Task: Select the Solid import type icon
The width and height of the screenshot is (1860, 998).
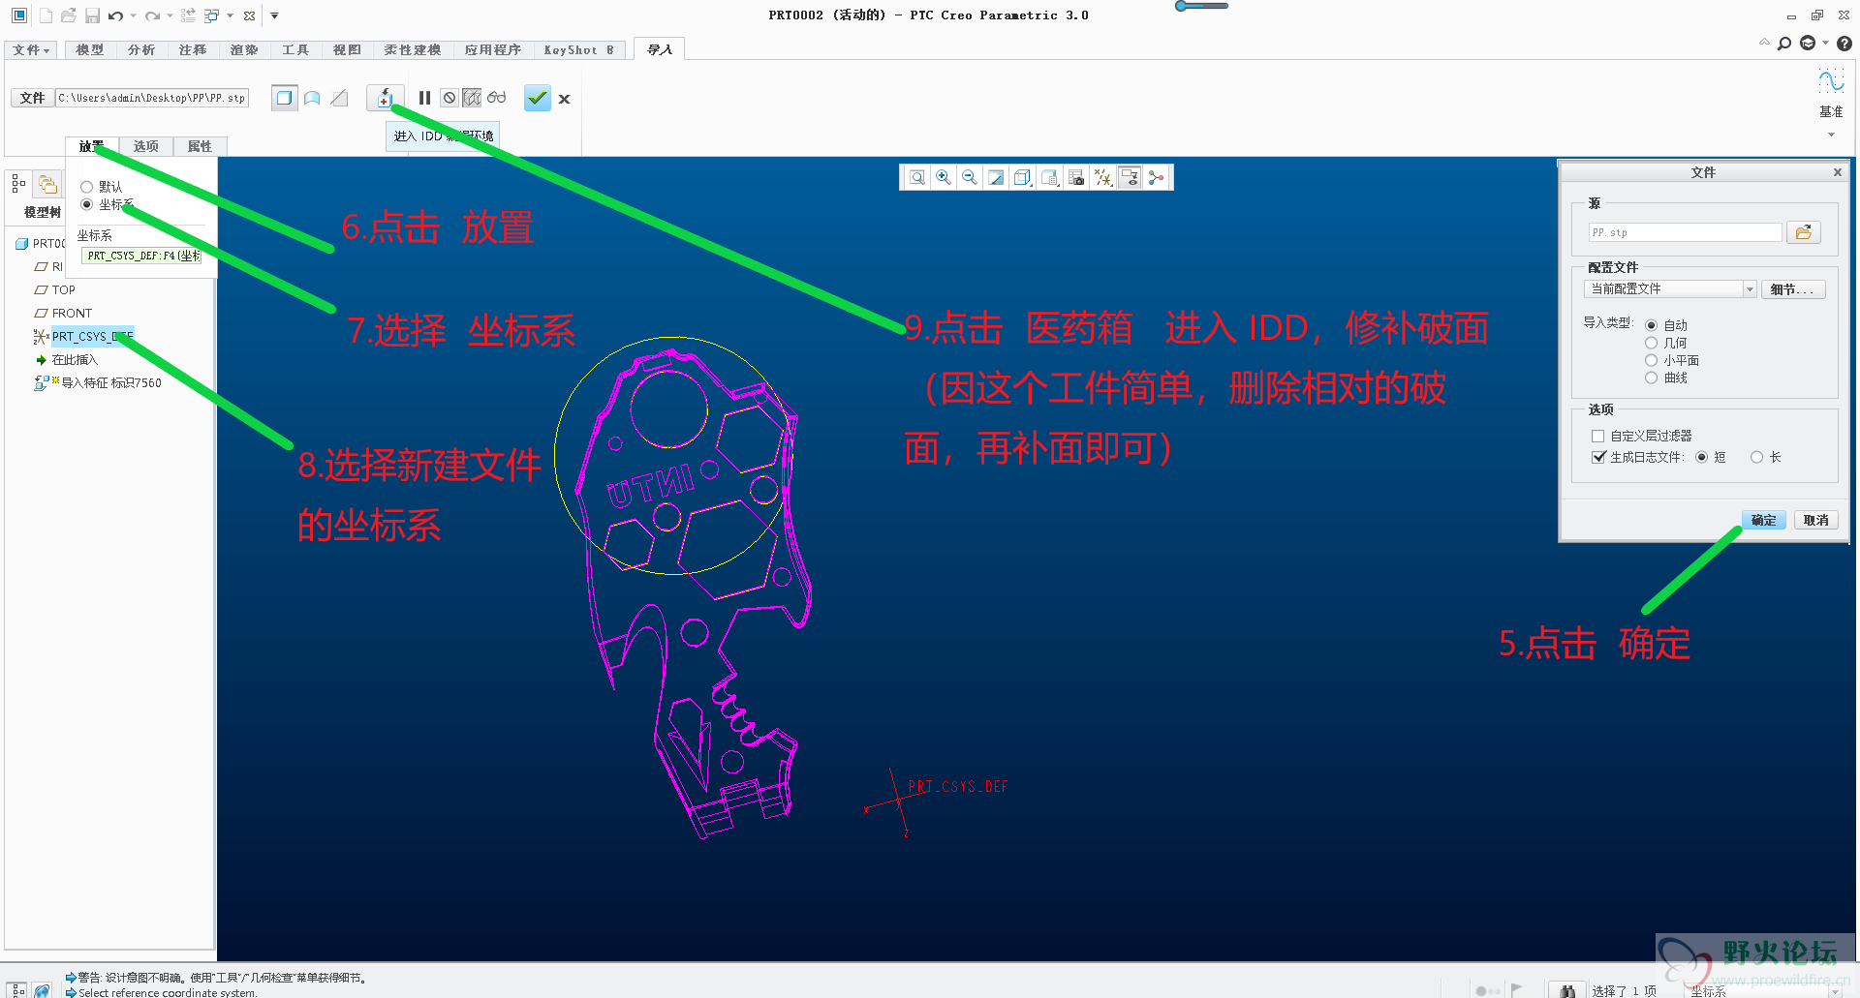Action: point(284,98)
